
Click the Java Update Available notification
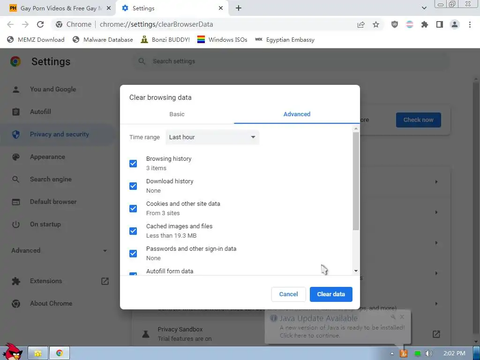338,327
